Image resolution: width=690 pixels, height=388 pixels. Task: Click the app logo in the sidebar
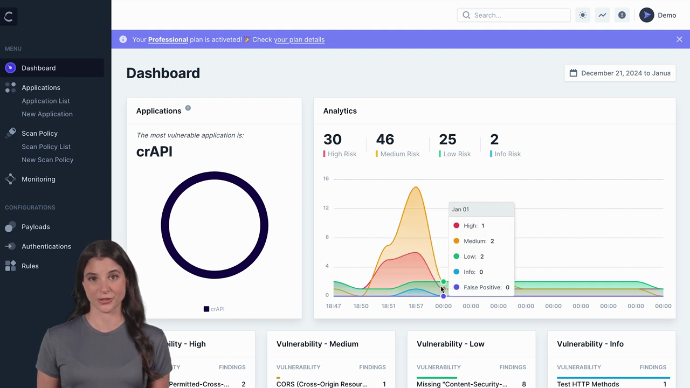click(9, 16)
